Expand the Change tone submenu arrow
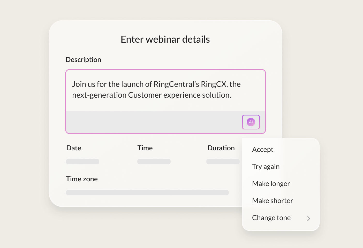Image resolution: width=363 pixels, height=248 pixels. pos(308,219)
